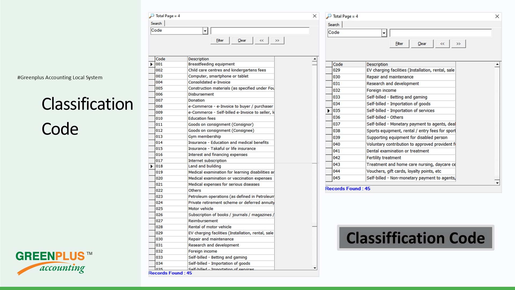The width and height of the screenshot is (515, 290).
Task: Click scroll up arrow in left list
Action: [315, 59]
